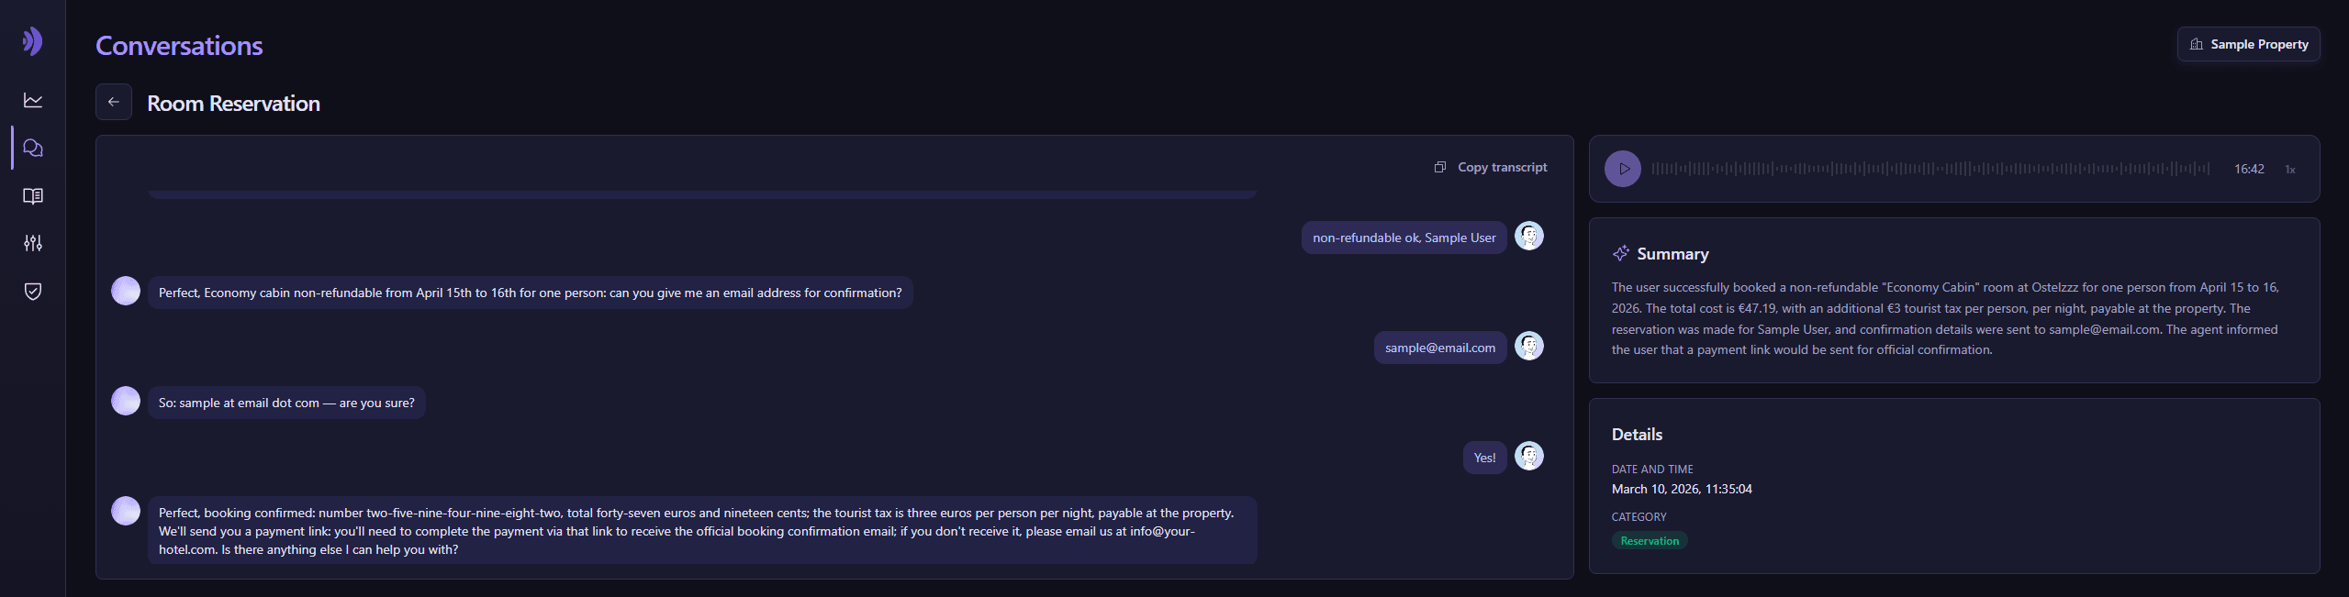Change the 1x playback speed
Viewport: 2349px width, 597px height.
coord(2289,170)
